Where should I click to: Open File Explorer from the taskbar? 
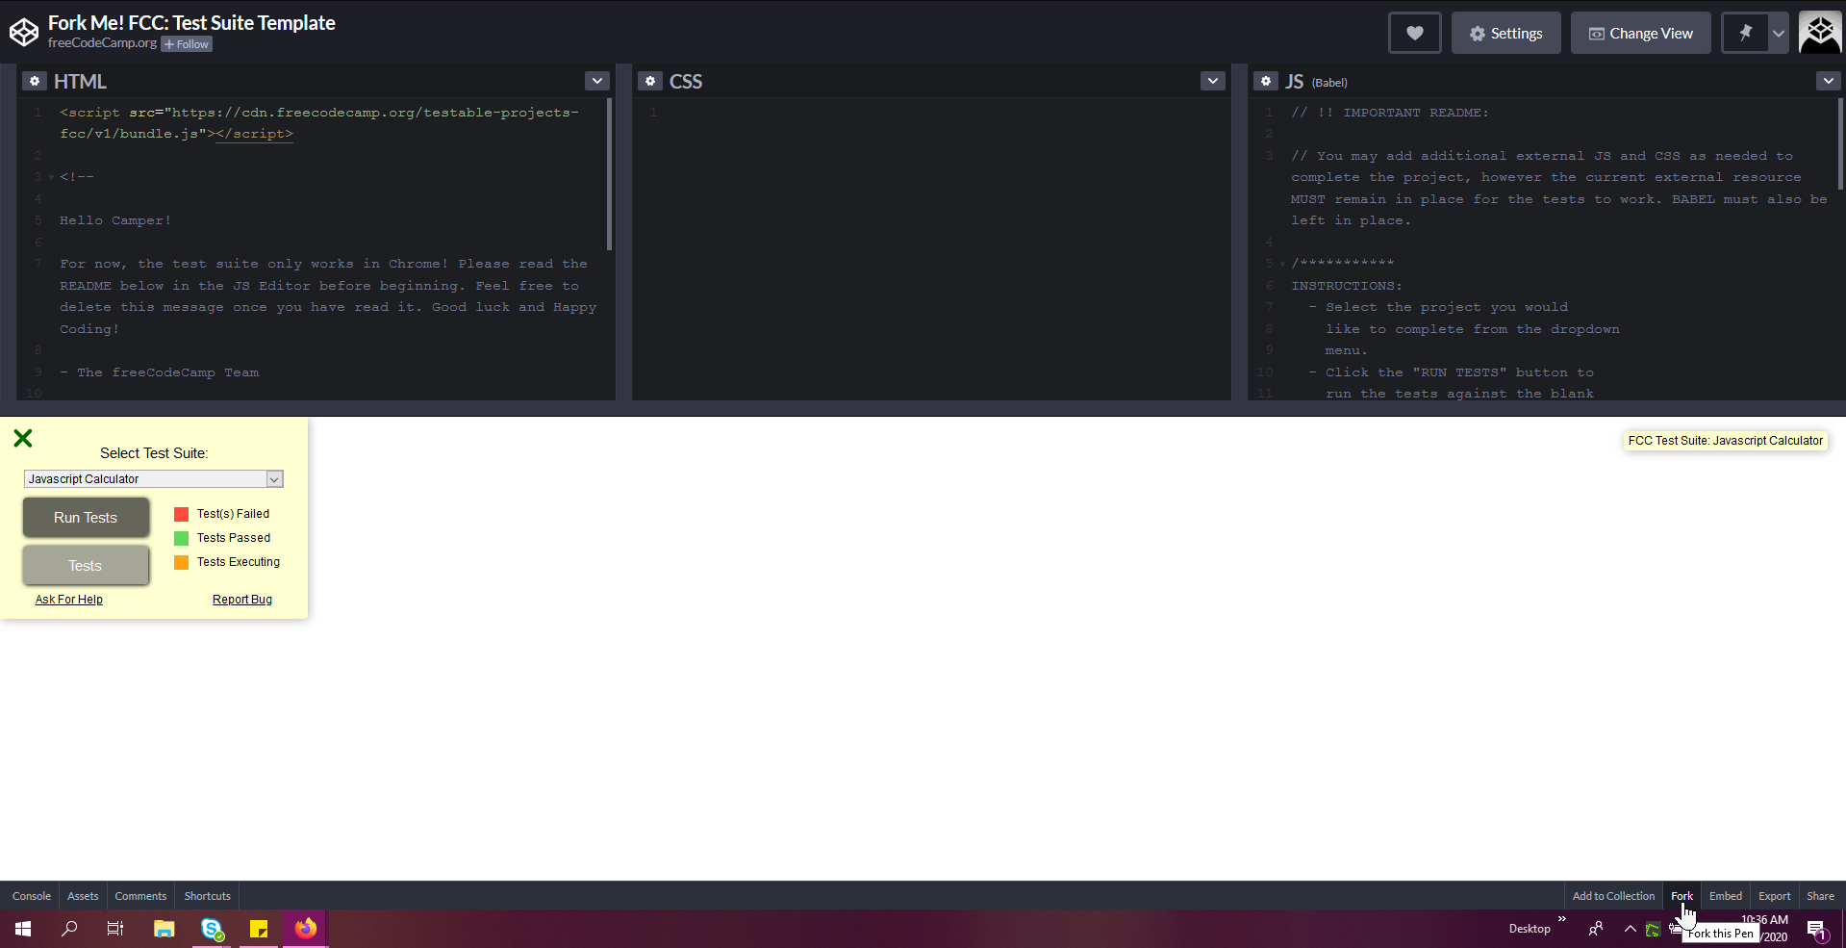click(164, 929)
